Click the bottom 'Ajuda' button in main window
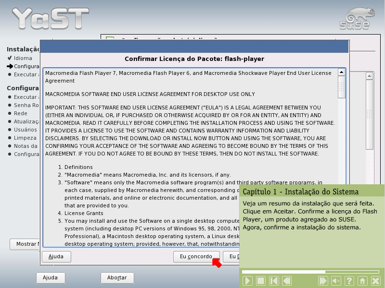385x288 pixels. tap(50, 278)
